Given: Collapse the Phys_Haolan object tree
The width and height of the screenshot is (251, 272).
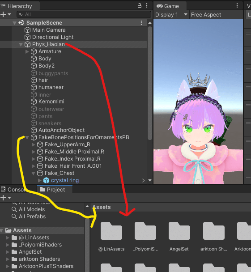Looking at the screenshot, I should 21,45.
